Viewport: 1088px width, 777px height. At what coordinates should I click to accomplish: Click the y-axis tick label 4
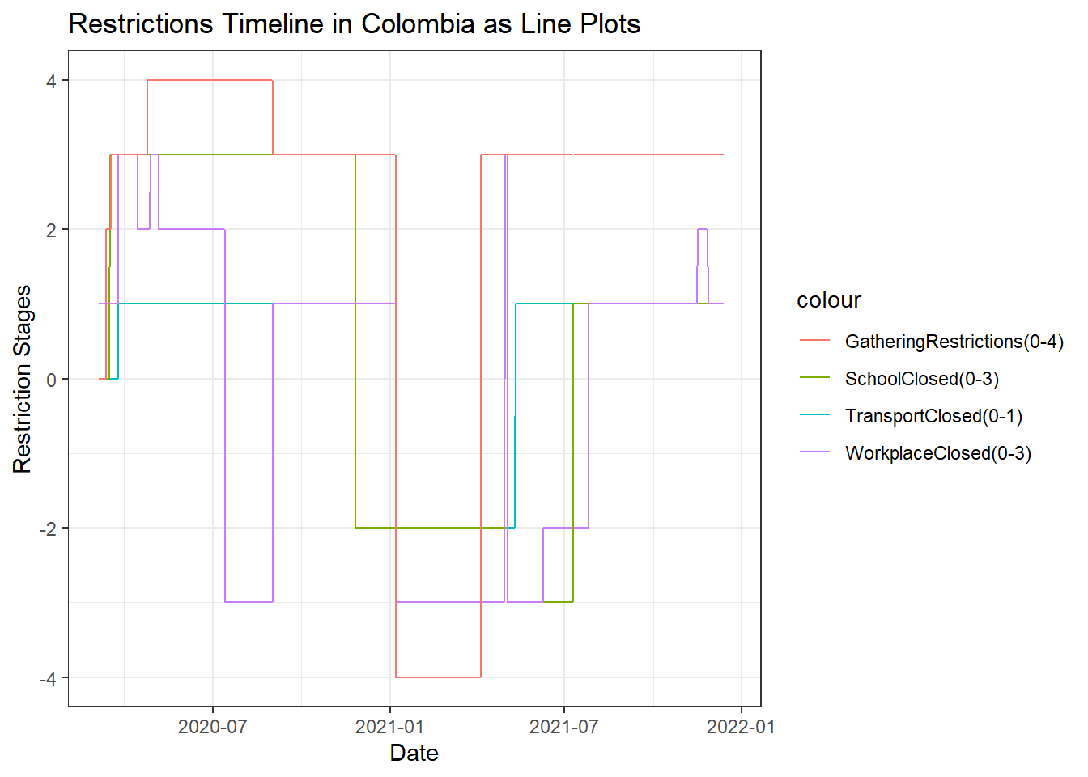52,81
